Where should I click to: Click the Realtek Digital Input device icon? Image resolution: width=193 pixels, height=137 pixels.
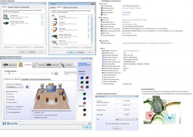(55, 36)
